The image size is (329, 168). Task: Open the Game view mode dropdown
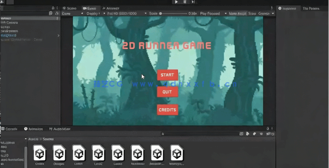[72, 13]
